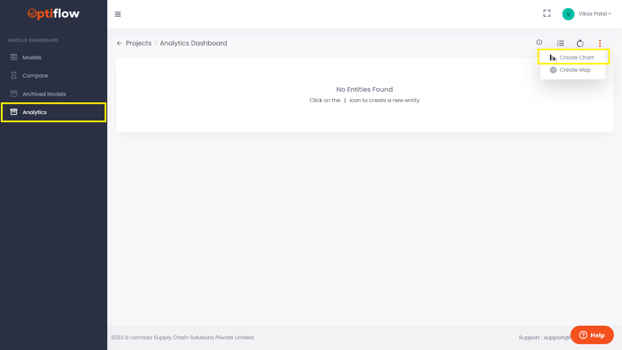Toggle the sidebar with the hamburger icon
The height and width of the screenshot is (350, 622).
(118, 14)
